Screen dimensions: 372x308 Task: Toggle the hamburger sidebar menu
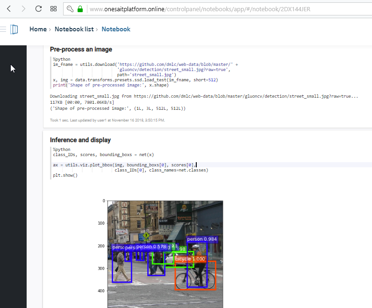(3, 29)
